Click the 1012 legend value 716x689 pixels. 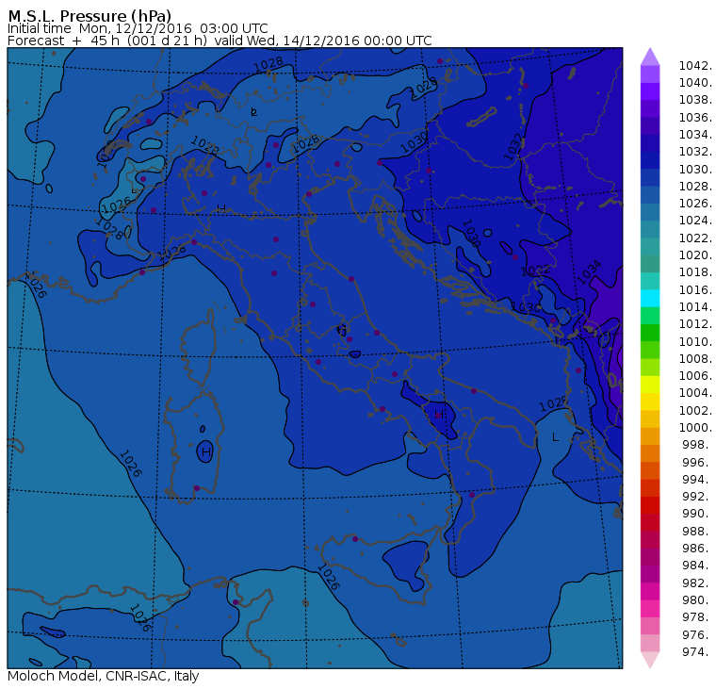click(x=695, y=324)
